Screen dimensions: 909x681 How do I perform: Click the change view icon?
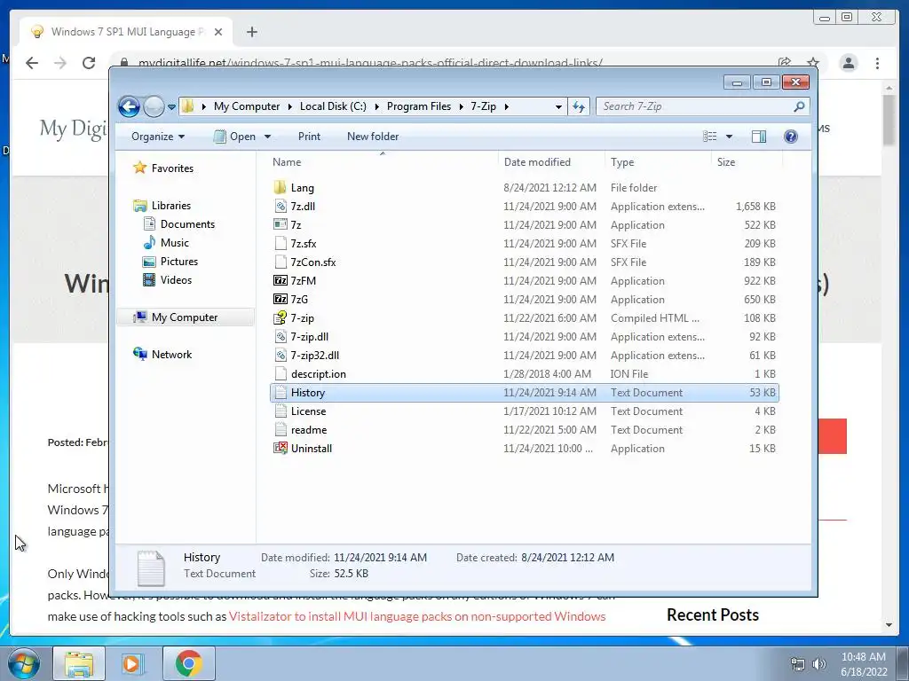tap(709, 137)
